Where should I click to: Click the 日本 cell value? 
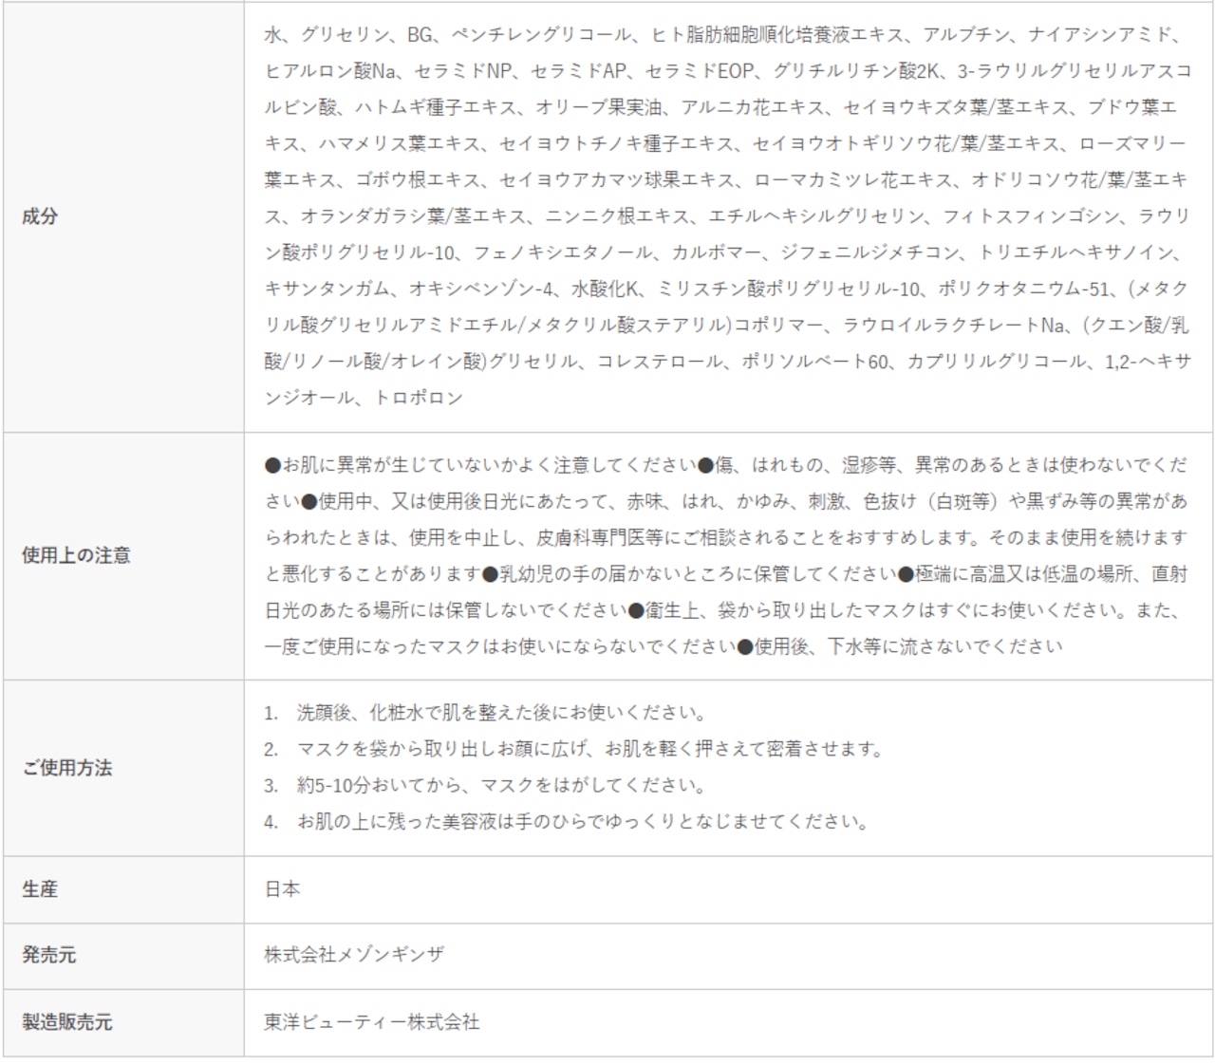pyautogui.click(x=282, y=889)
